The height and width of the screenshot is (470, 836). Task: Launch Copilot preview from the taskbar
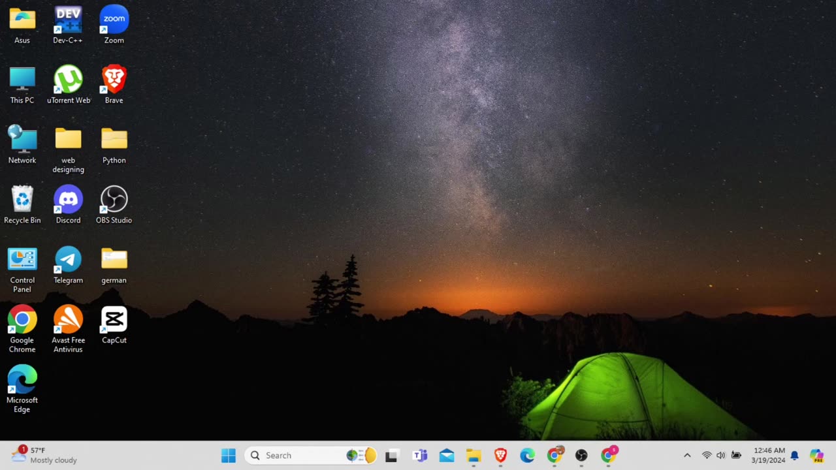816,456
